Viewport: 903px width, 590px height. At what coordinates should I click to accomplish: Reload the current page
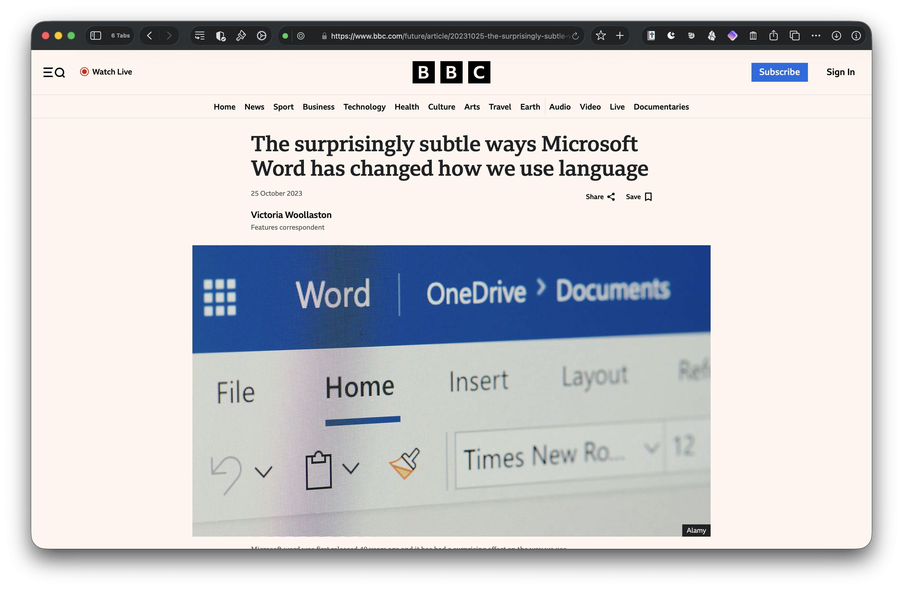coord(575,36)
